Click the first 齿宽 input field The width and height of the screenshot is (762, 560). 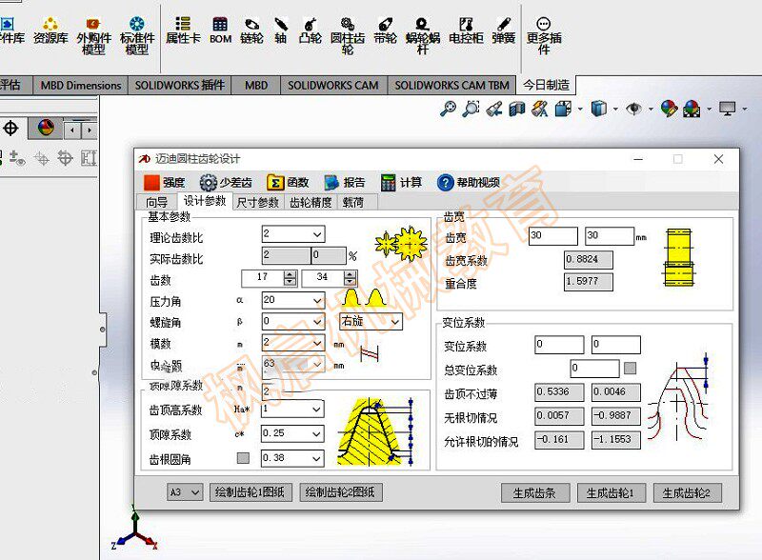tap(553, 236)
